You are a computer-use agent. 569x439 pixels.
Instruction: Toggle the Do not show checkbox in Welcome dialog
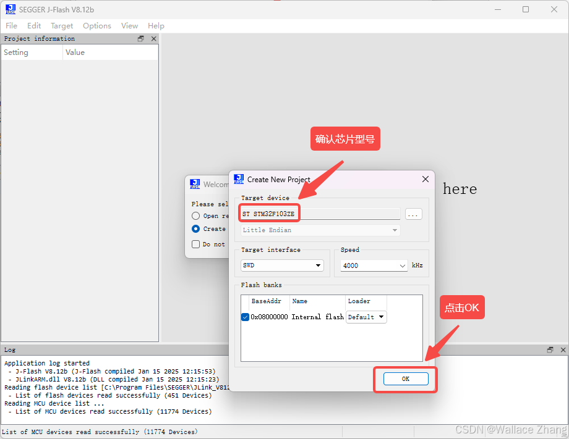pyautogui.click(x=195, y=244)
